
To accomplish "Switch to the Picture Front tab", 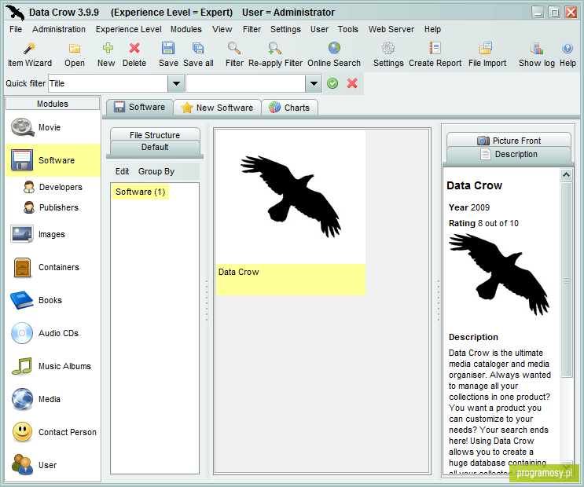I will pos(509,141).
